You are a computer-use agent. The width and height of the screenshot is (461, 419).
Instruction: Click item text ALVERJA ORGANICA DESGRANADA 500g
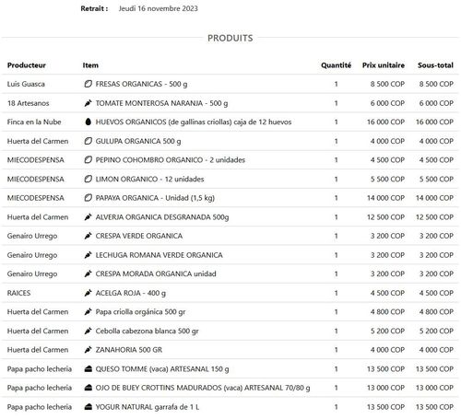(x=162, y=217)
